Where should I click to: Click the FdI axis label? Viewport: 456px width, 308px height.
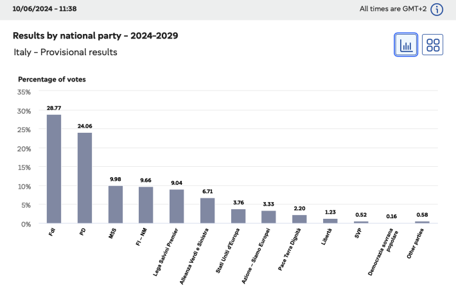click(x=51, y=231)
